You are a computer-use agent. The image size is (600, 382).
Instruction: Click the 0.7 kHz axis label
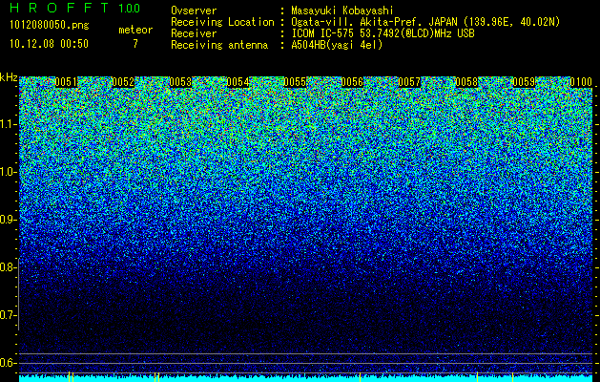pos(6,315)
